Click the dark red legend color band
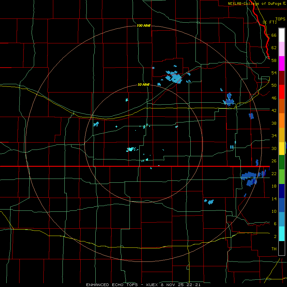 (282, 78)
